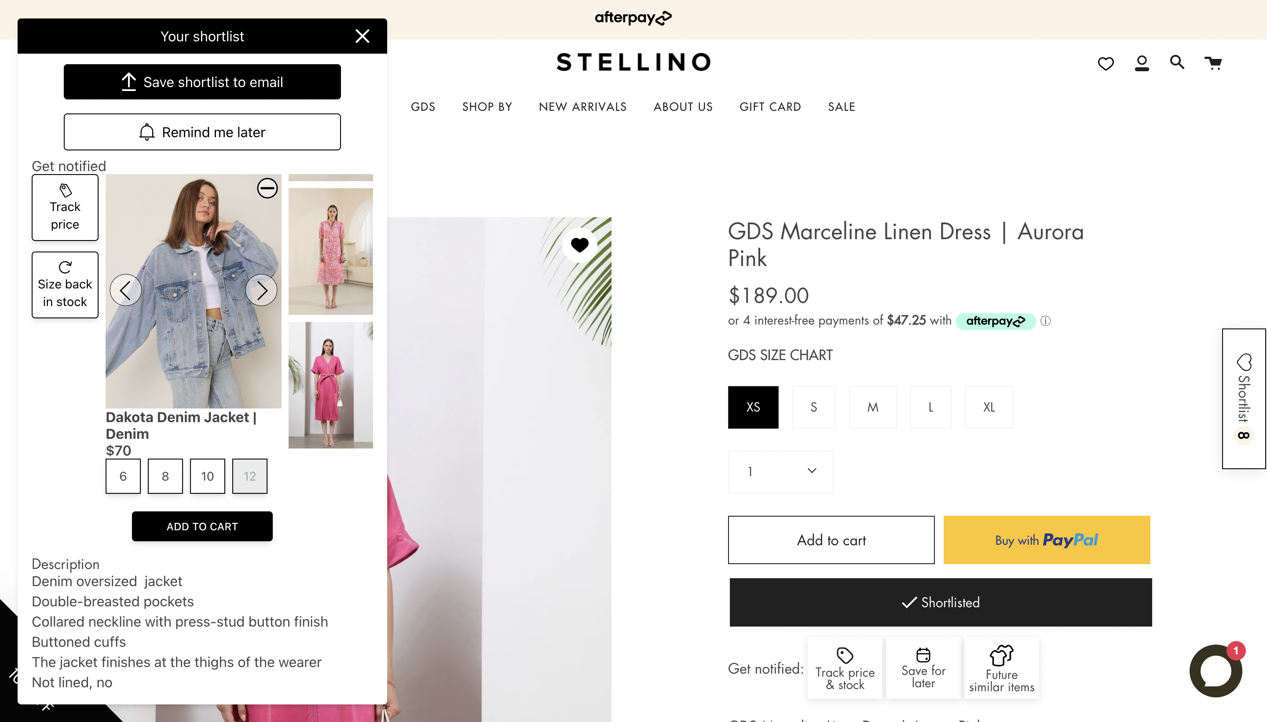Open the chat support bubble
Viewport: 1267px width, 722px height.
[1216, 671]
